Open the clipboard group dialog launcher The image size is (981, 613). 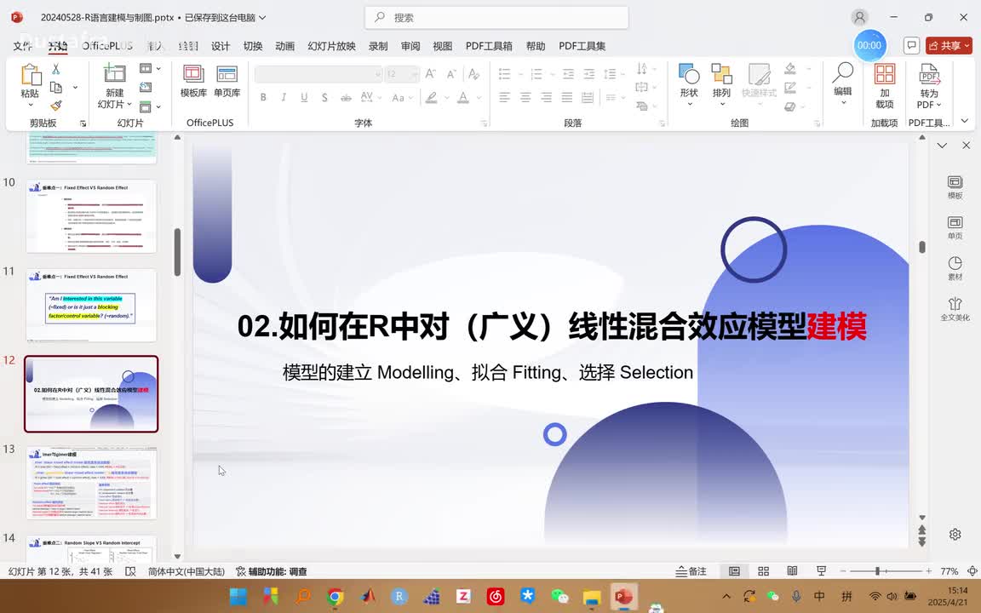[83, 123]
